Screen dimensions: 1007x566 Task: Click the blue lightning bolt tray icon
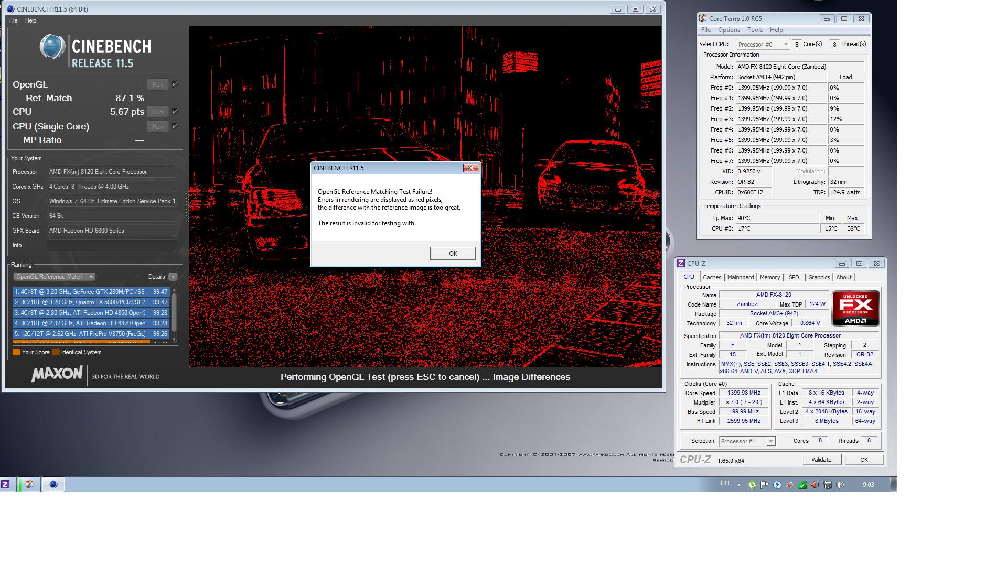point(777,485)
